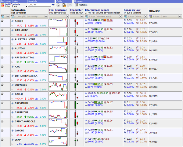
Task: Click the up/down stepper under Outils
Action: (x=70, y=5)
